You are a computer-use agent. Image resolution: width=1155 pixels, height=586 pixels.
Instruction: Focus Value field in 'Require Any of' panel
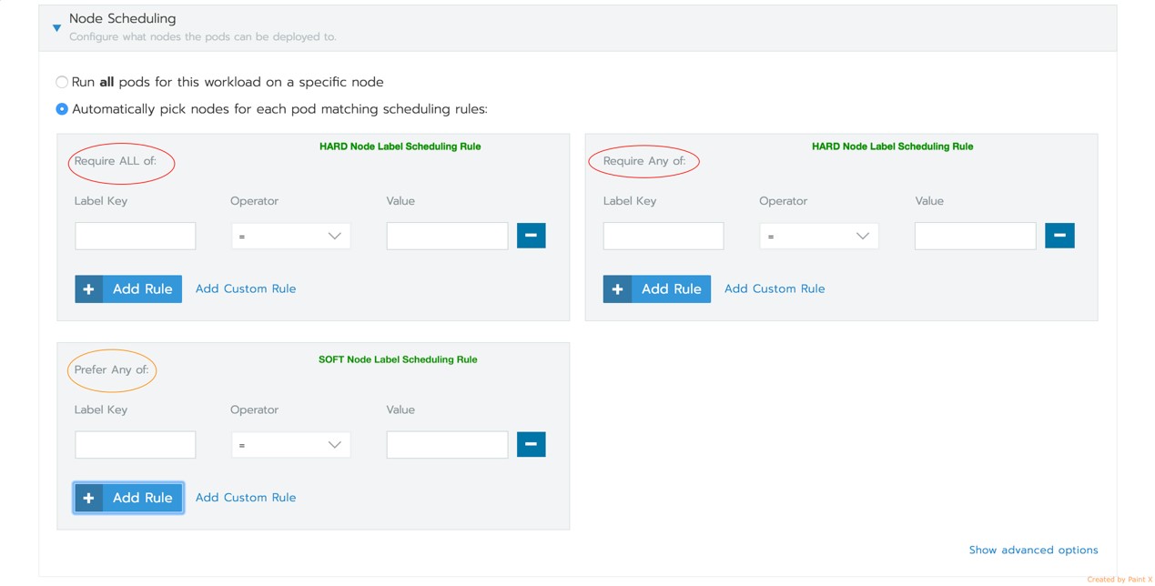click(975, 236)
